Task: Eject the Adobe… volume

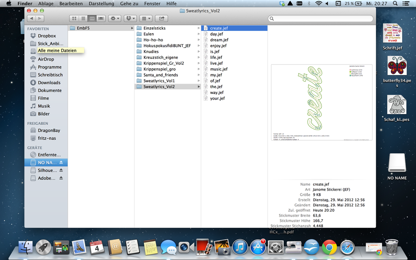Action: (61, 178)
